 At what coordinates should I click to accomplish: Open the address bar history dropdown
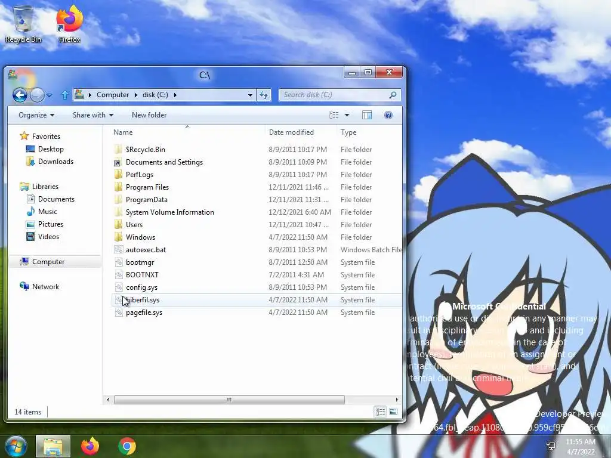[x=250, y=95]
